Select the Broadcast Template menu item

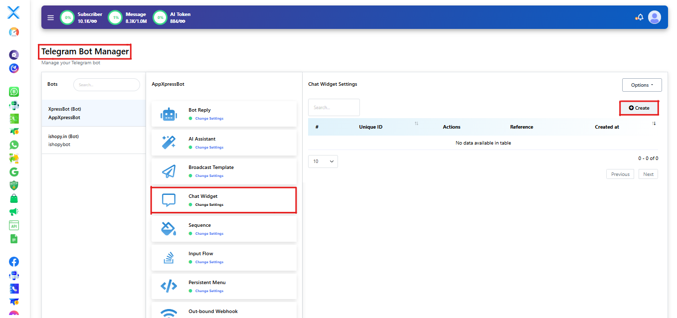pos(224,171)
